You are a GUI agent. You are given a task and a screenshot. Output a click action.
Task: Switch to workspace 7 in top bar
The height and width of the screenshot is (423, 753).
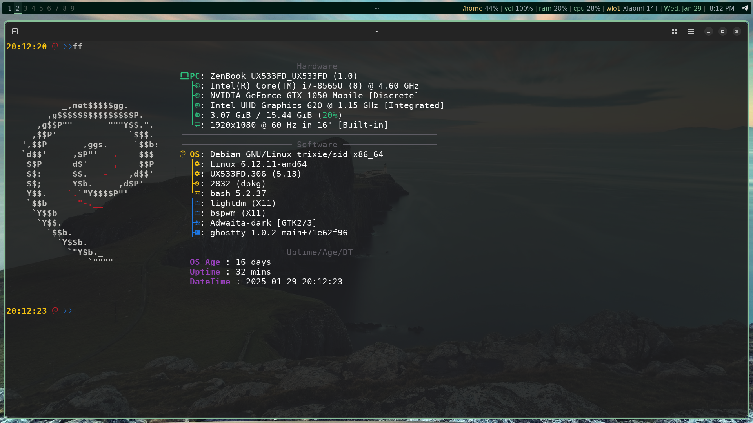point(57,8)
